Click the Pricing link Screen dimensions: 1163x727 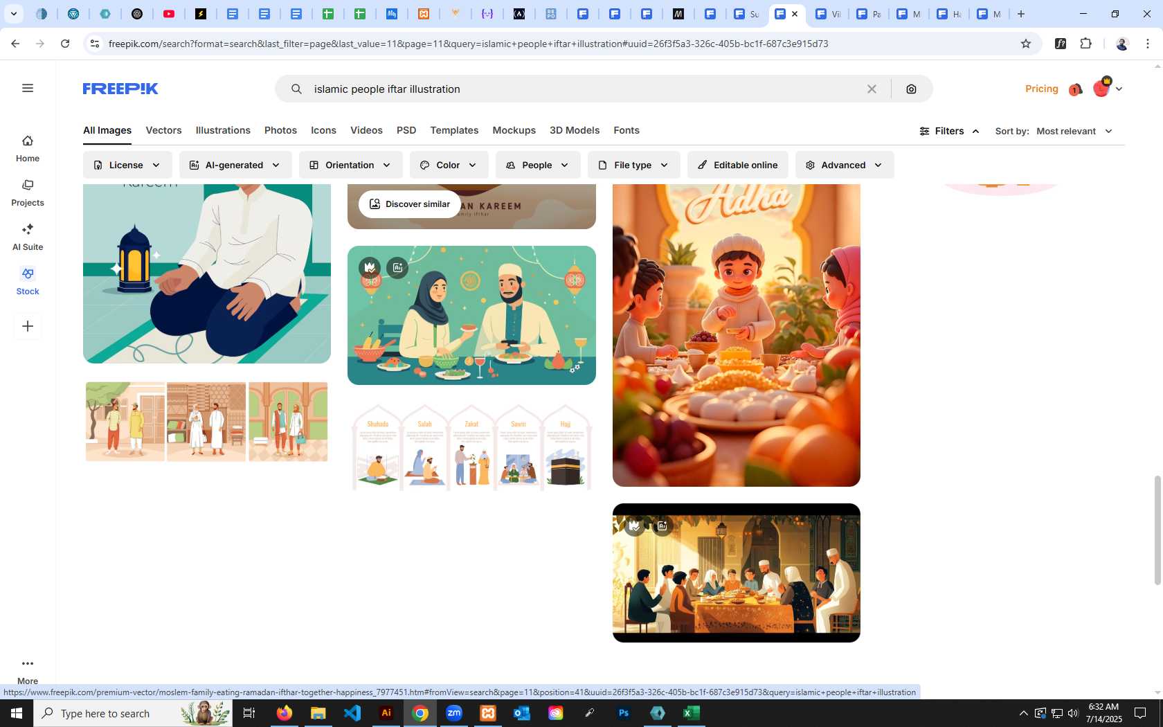pyautogui.click(x=1041, y=89)
